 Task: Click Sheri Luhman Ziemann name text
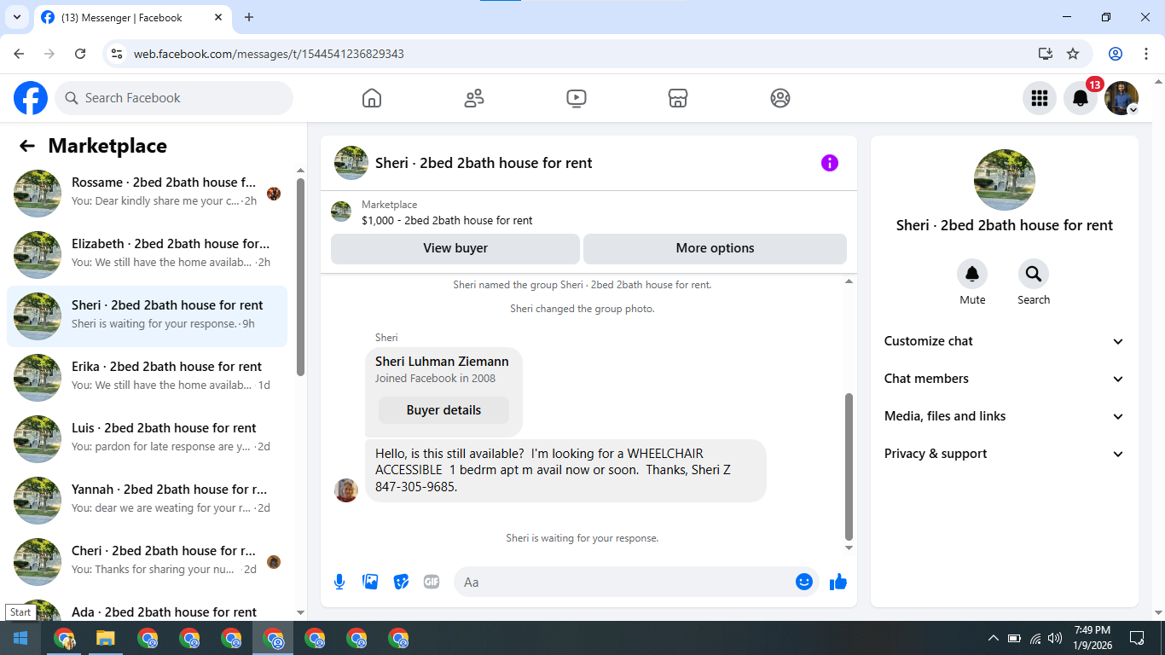pyautogui.click(x=442, y=362)
